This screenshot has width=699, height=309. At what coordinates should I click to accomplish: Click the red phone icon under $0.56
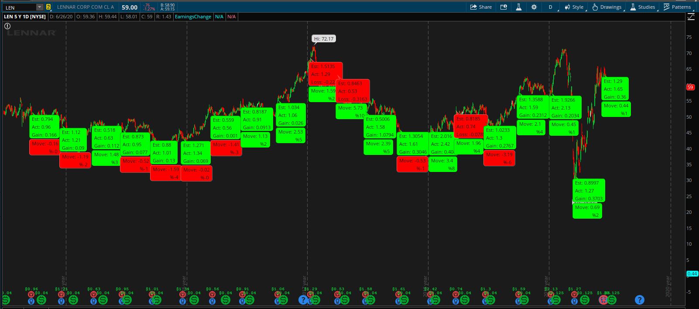click(x=212, y=295)
